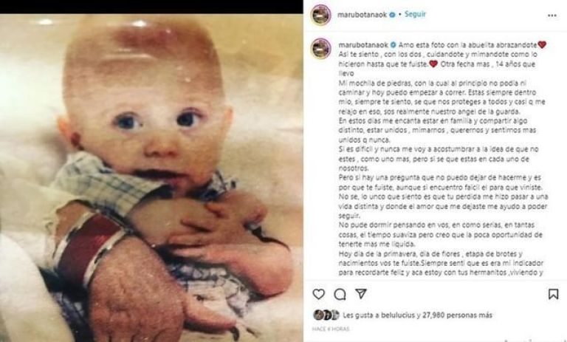The image size is (567, 342).
Task: Open comments with the speech bubble icon
Action: pyautogui.click(x=340, y=294)
